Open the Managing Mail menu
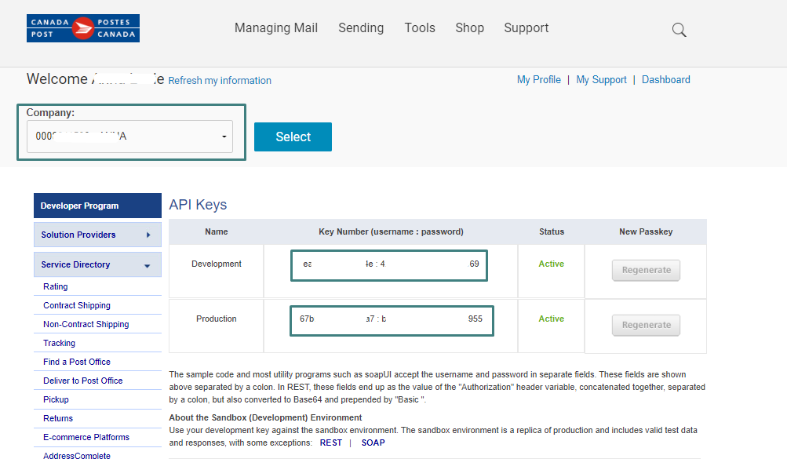This screenshot has width=787, height=459. pos(276,27)
